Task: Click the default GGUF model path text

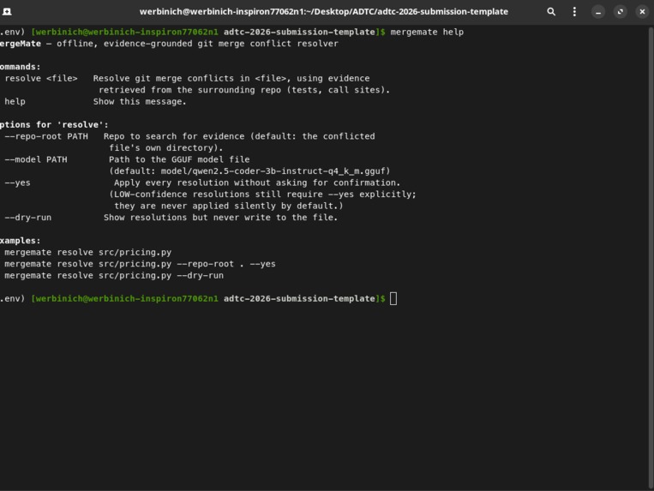Action: [249, 171]
